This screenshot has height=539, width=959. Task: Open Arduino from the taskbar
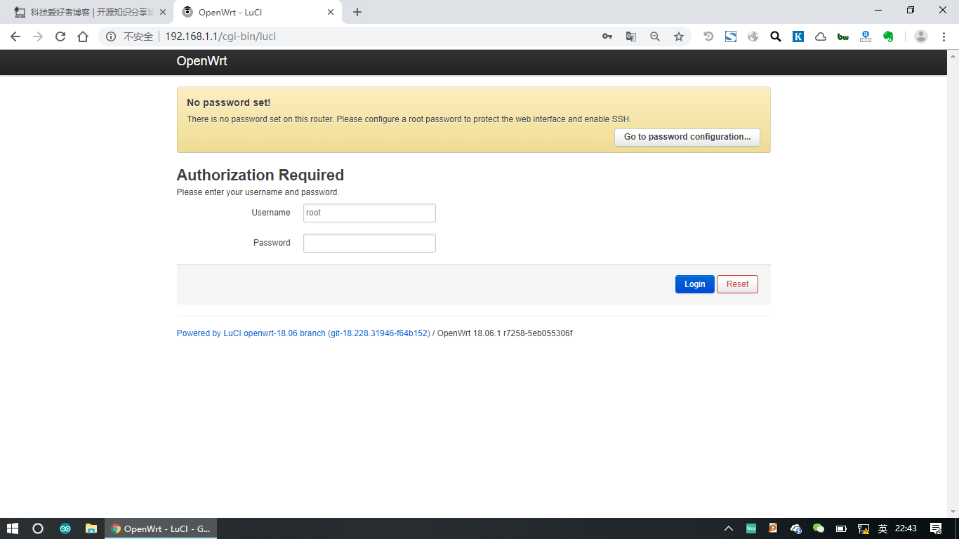65,528
